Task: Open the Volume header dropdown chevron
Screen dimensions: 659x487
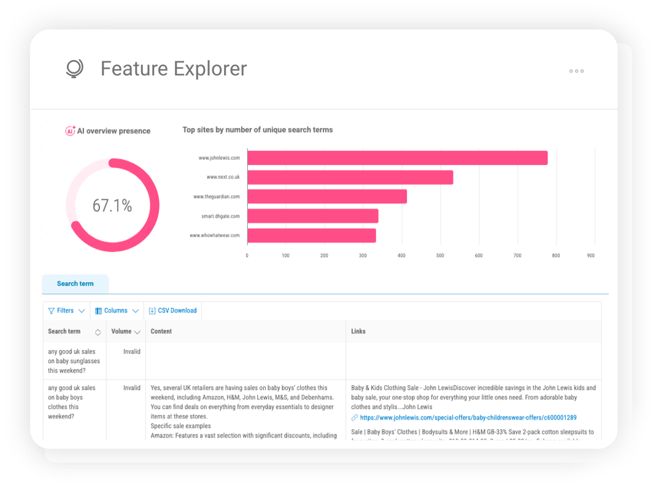Action: coord(137,331)
